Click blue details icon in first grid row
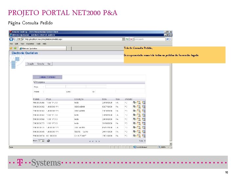The width and height of the screenshot is (236, 177). [x=144, y=103]
